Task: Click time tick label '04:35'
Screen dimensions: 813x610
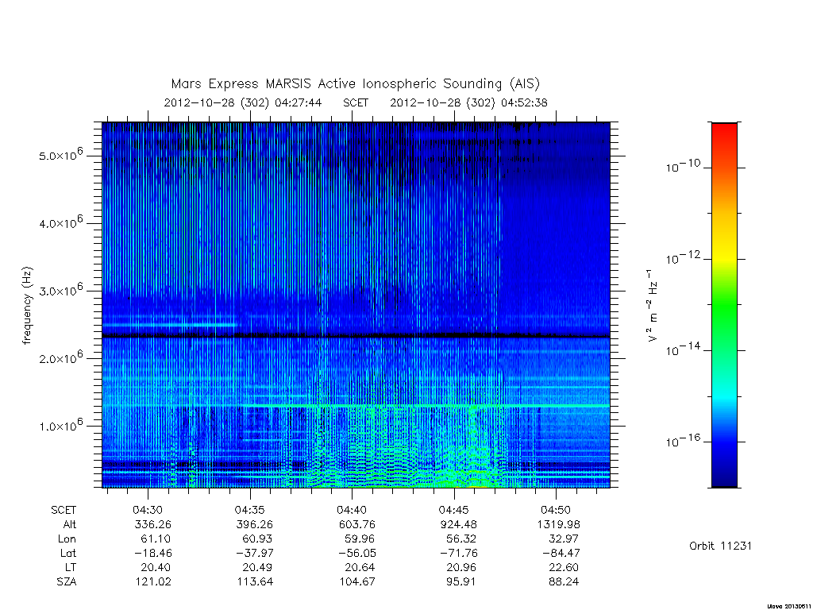Action: click(250, 511)
